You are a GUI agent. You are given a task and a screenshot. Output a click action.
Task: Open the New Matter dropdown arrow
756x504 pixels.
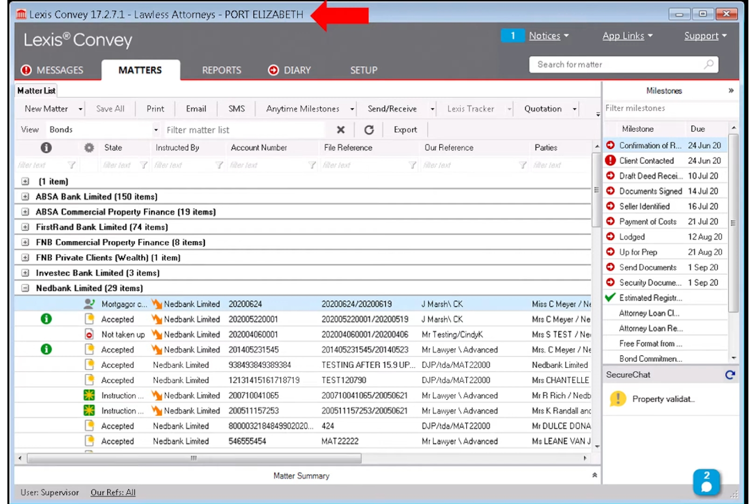(x=80, y=109)
